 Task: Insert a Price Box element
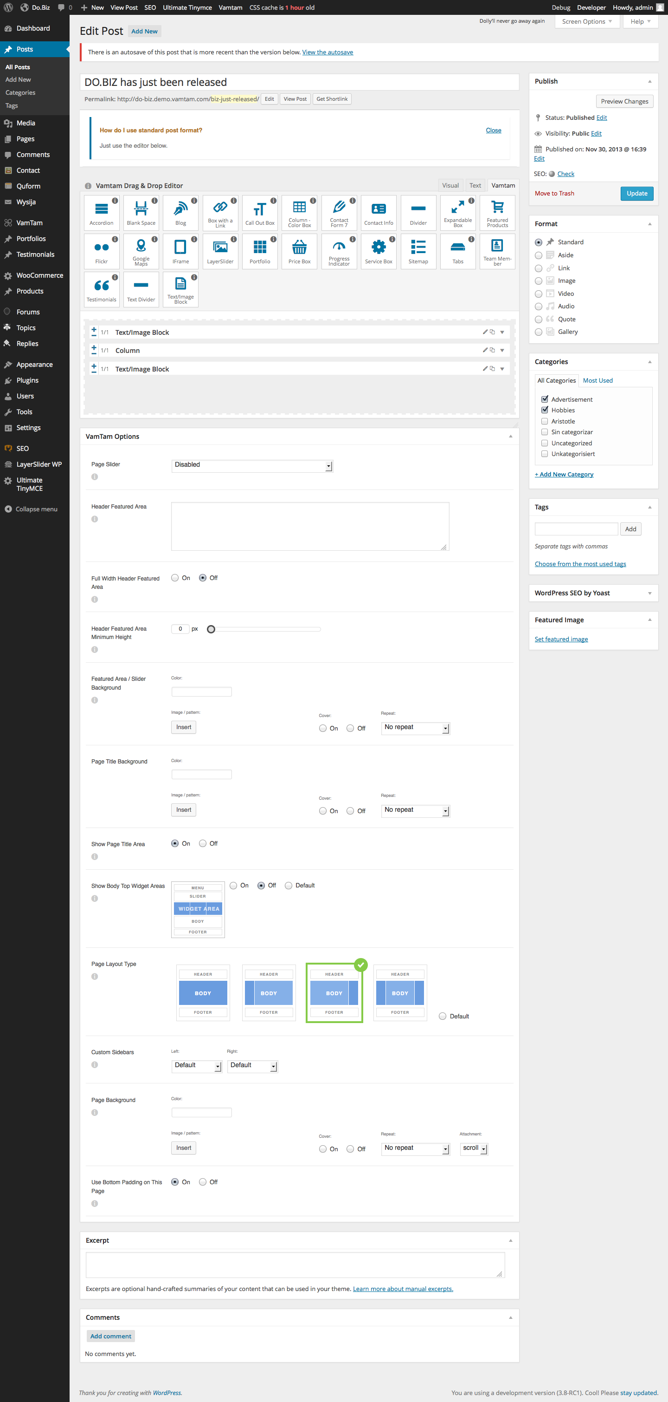[x=300, y=251]
